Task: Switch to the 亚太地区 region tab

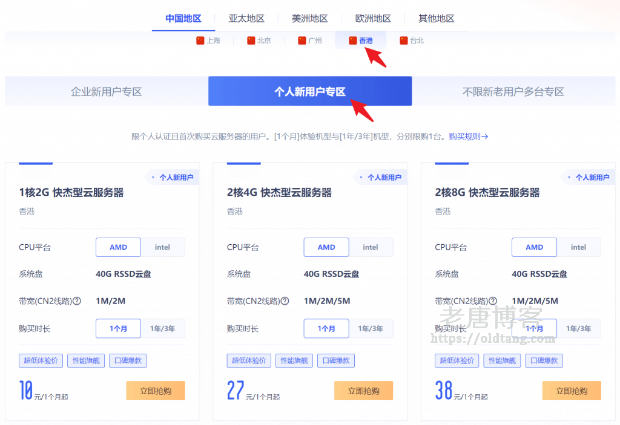Action: (x=246, y=18)
